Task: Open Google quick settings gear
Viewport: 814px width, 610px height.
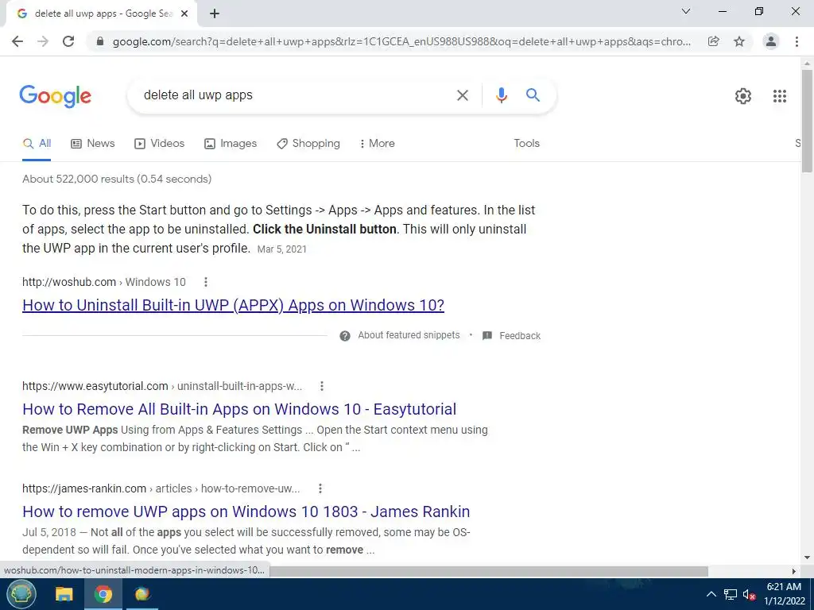Action: click(743, 96)
